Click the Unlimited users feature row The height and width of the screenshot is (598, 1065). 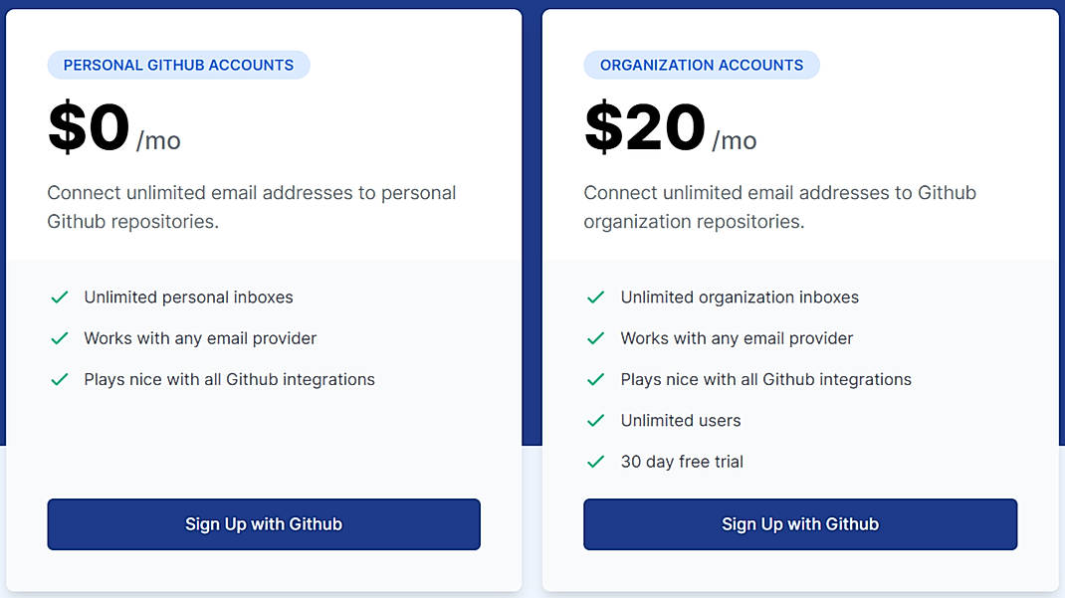(x=680, y=420)
